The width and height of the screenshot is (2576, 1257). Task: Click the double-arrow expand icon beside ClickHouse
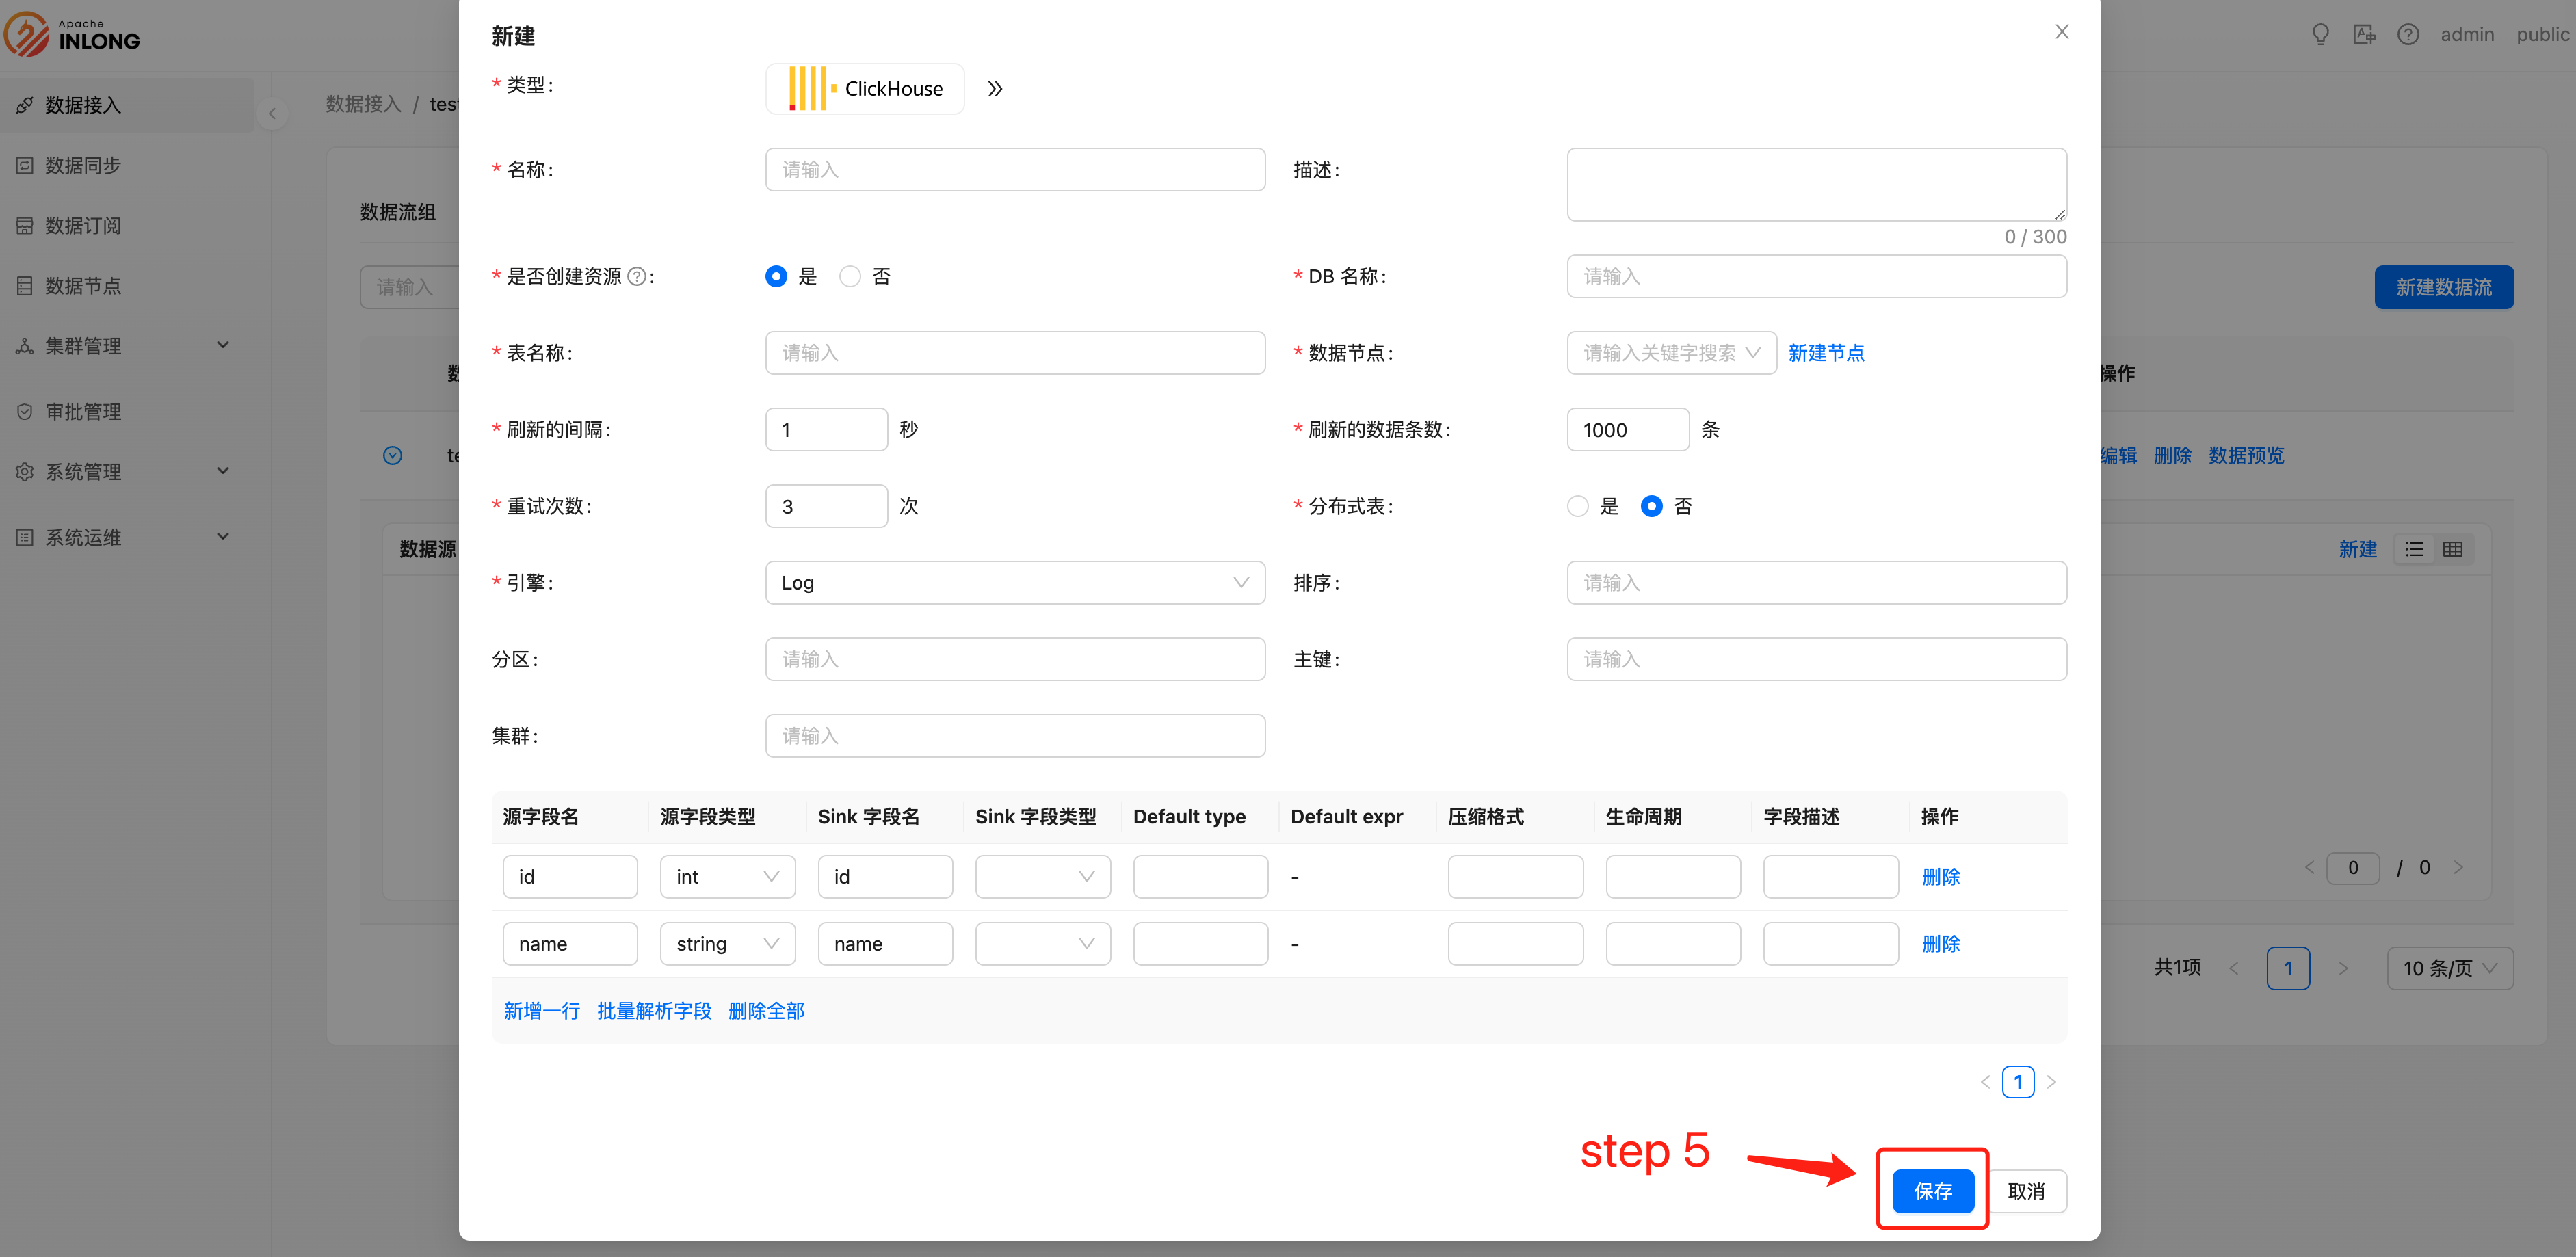coord(994,89)
